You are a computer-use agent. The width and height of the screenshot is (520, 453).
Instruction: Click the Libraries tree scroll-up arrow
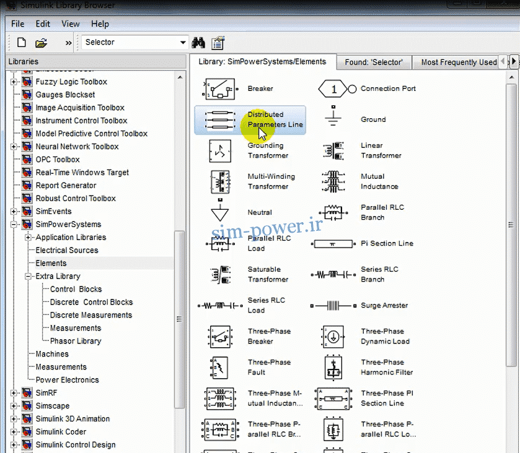click(179, 77)
